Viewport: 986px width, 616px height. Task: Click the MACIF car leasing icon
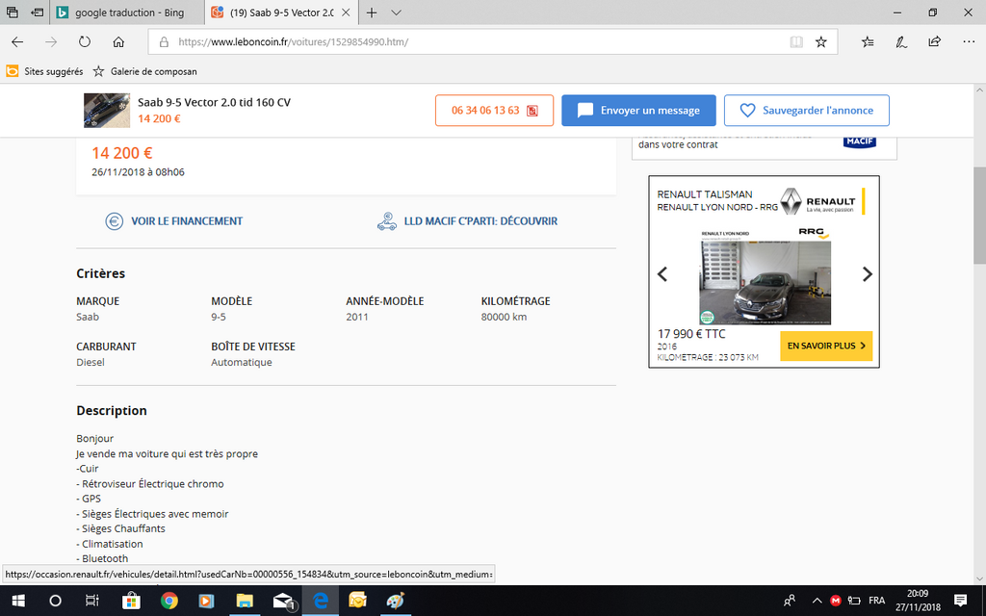[x=387, y=221]
